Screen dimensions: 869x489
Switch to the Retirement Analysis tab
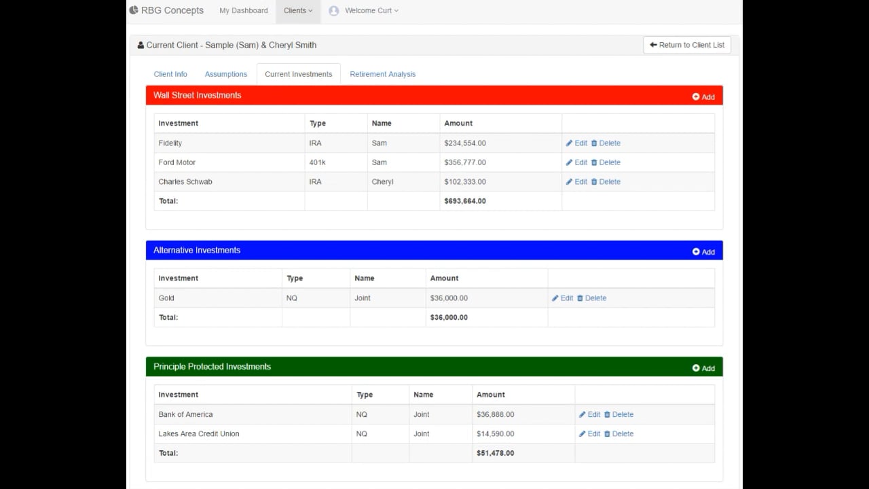click(x=382, y=74)
